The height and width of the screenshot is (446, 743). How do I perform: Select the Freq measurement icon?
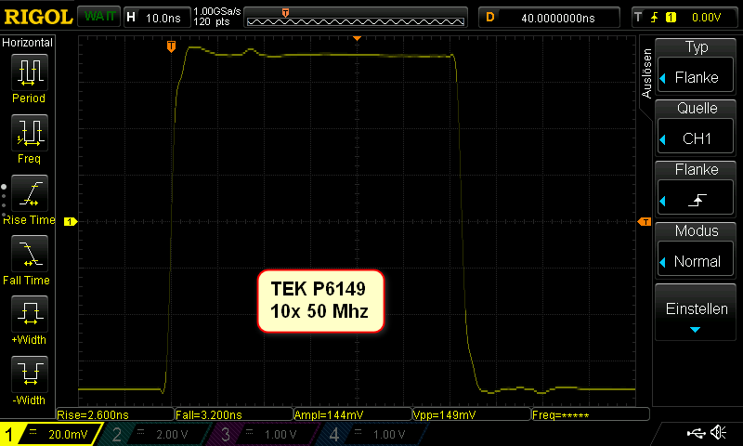pyautogui.click(x=30, y=133)
